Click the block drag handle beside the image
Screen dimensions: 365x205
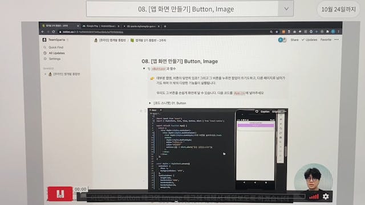point(144,112)
